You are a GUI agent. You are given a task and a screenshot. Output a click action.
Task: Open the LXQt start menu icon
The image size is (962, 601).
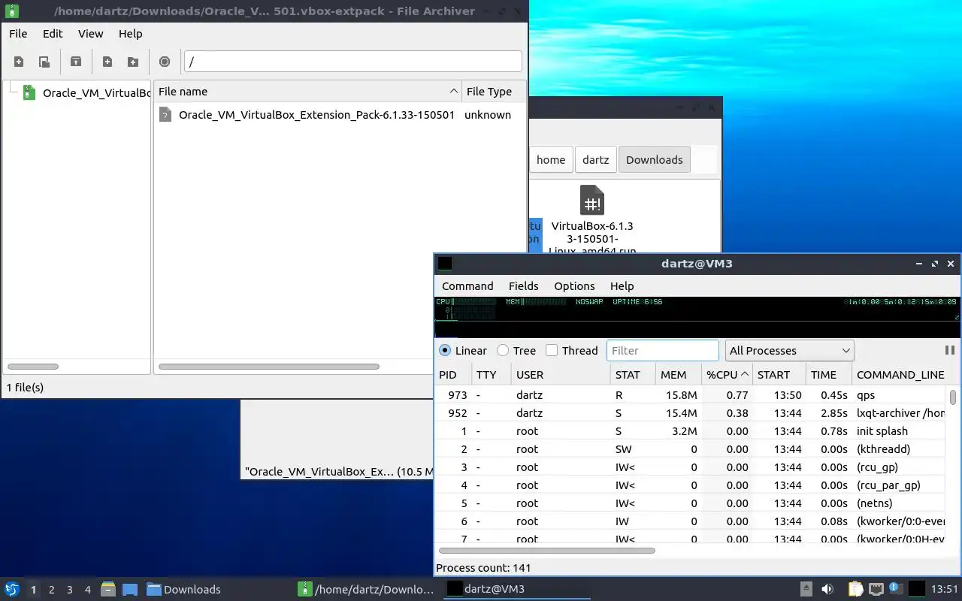[12, 589]
